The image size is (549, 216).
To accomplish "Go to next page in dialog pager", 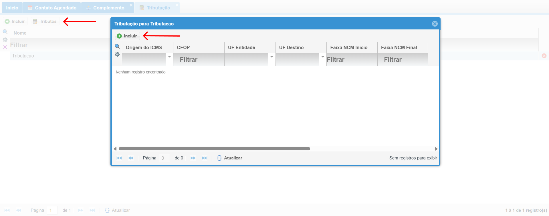I will point(193,158).
